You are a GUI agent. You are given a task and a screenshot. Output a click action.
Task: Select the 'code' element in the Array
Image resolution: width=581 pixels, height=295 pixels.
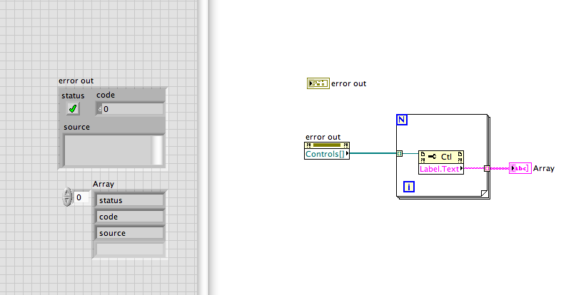130,217
